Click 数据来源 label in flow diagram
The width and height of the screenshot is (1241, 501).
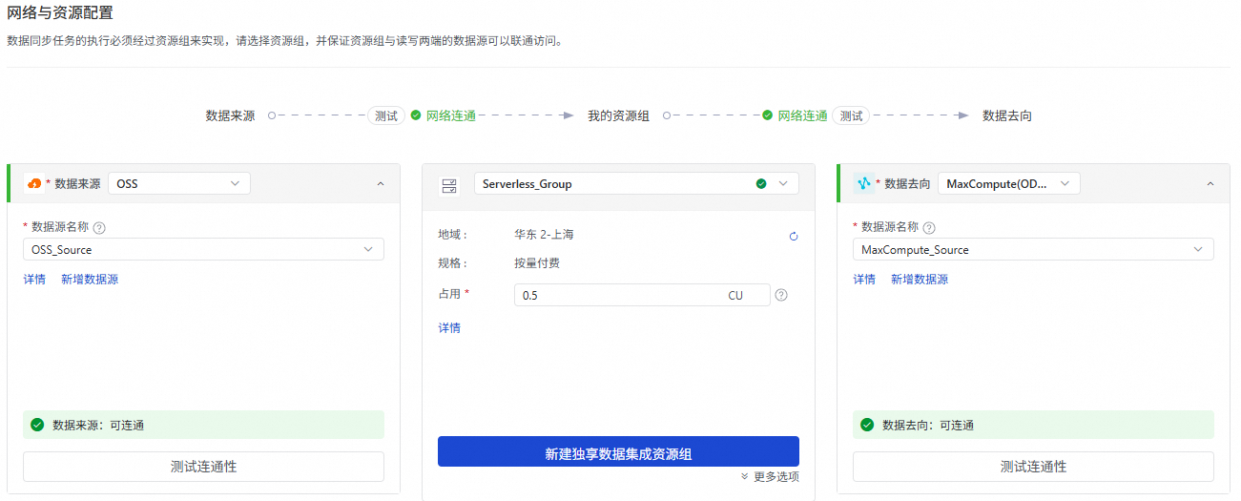[230, 115]
